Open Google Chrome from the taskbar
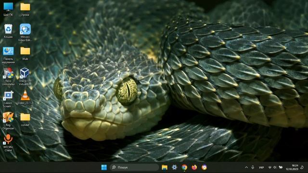308x173 pixels. (184, 167)
